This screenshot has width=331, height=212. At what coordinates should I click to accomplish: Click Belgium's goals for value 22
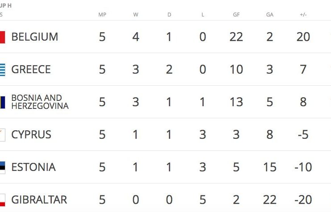(x=236, y=37)
